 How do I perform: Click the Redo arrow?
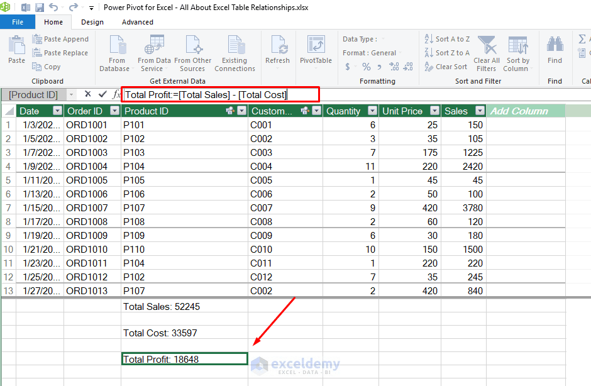tap(73, 7)
